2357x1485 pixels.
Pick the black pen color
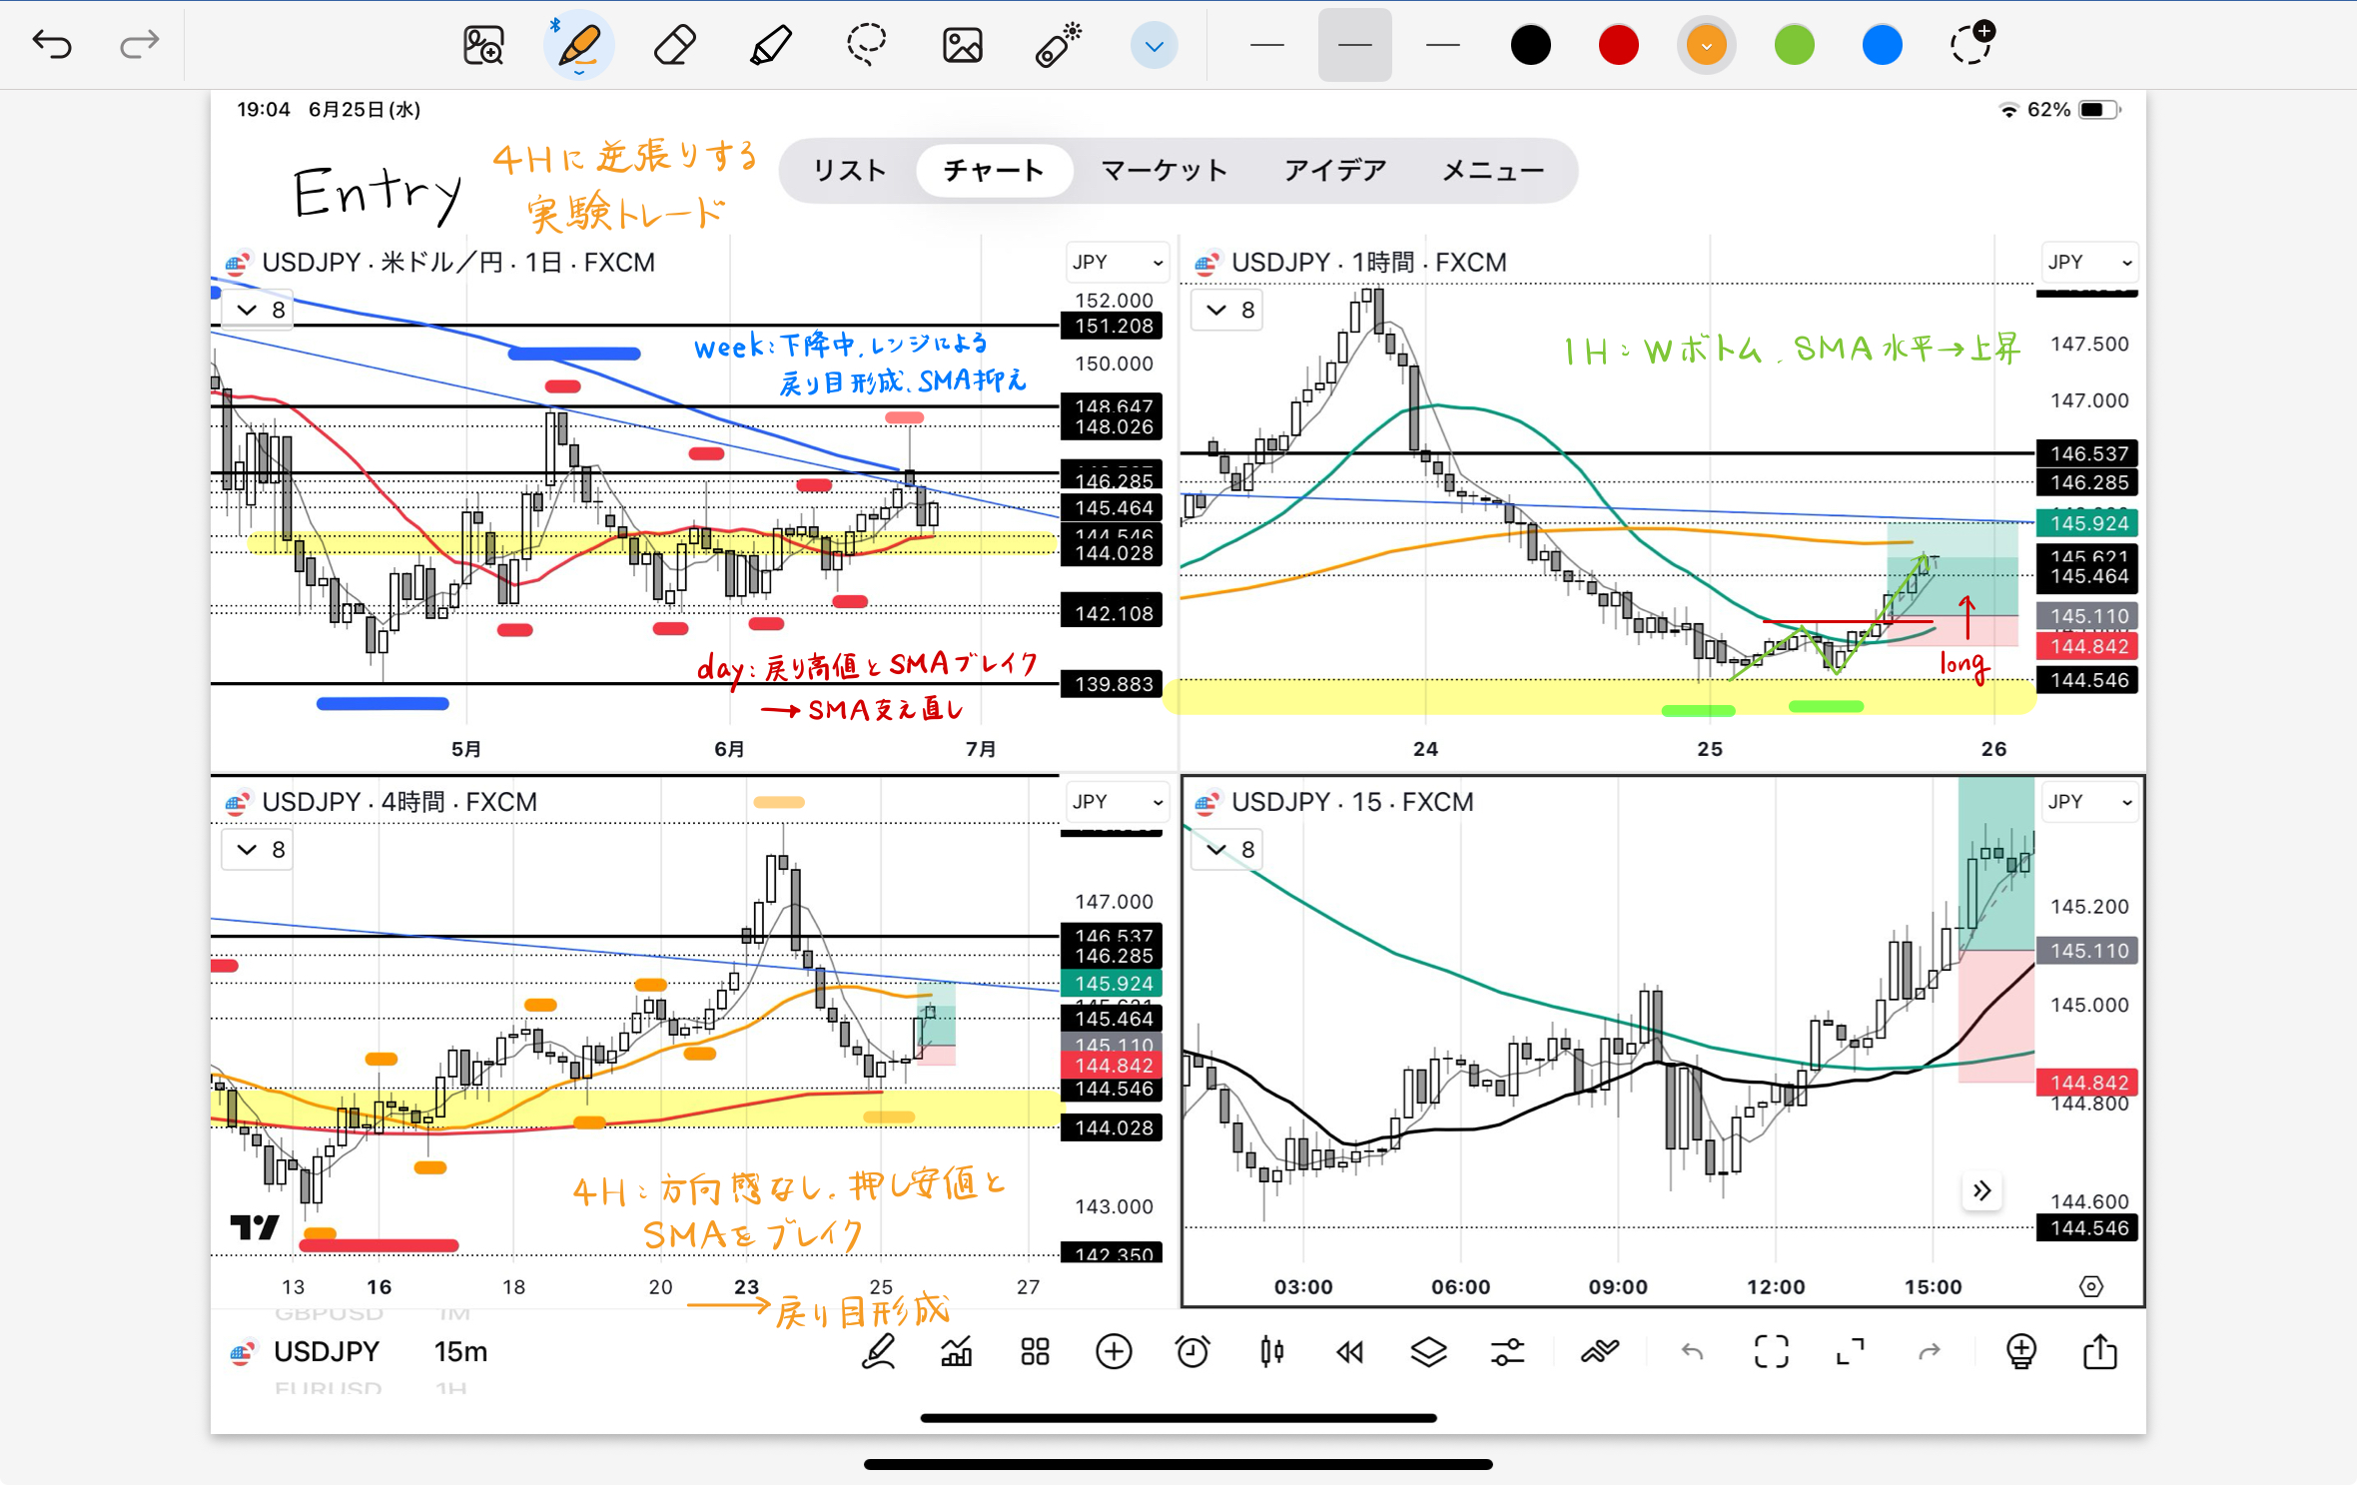tap(1530, 45)
